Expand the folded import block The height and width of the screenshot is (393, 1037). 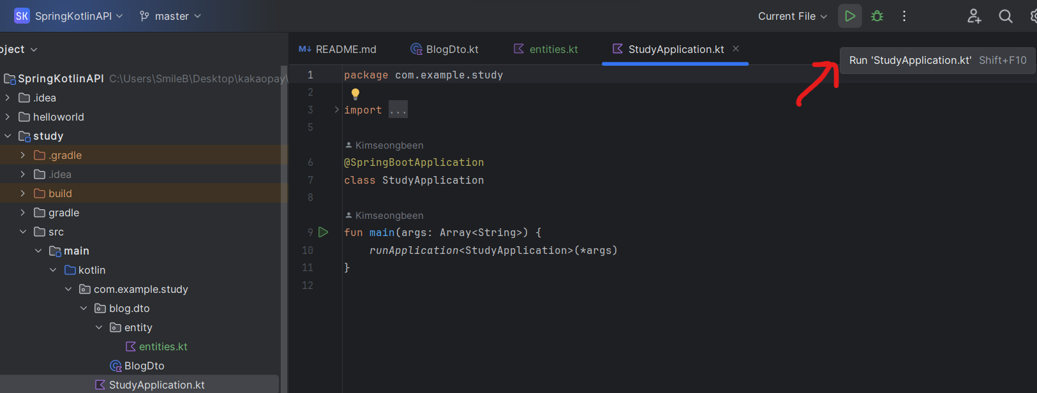(x=337, y=110)
